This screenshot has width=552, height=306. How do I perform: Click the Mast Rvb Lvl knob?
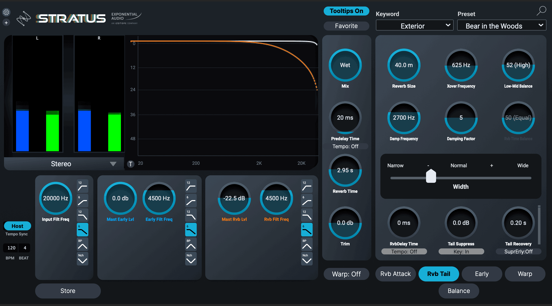pos(234,198)
